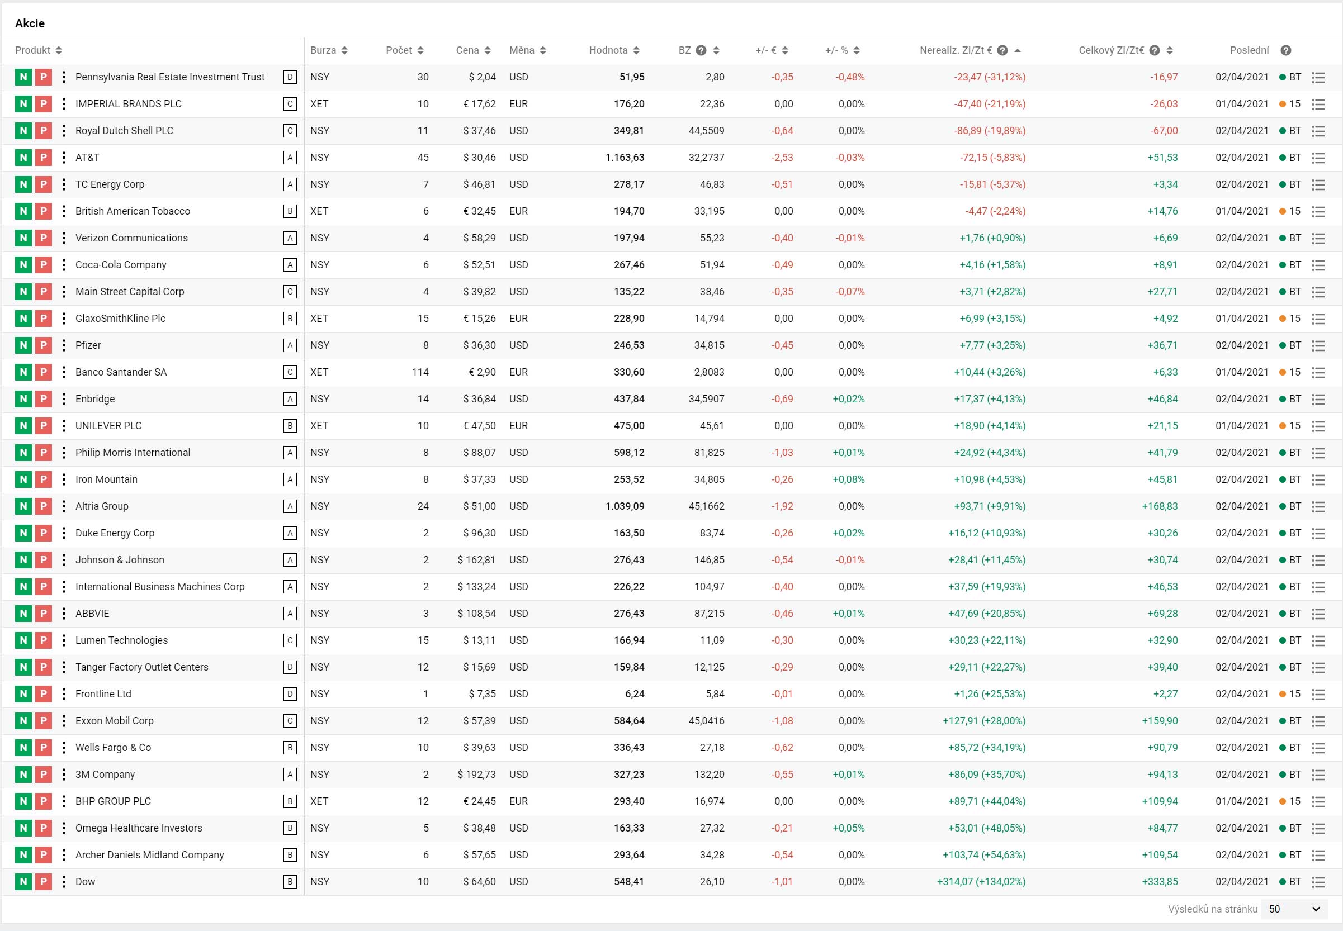Click the price $ 192,73 for 3M Company
Image resolution: width=1343 pixels, height=931 pixels.
pyautogui.click(x=476, y=775)
